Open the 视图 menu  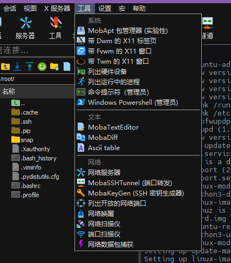pos(30,9)
